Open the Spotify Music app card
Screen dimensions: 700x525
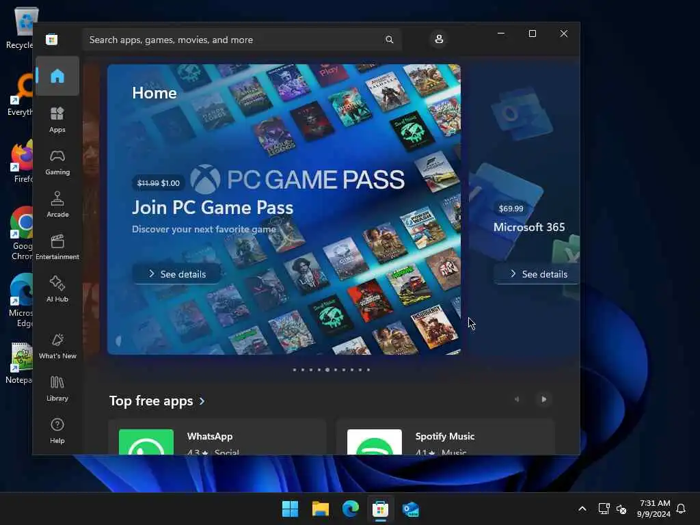pos(446,437)
